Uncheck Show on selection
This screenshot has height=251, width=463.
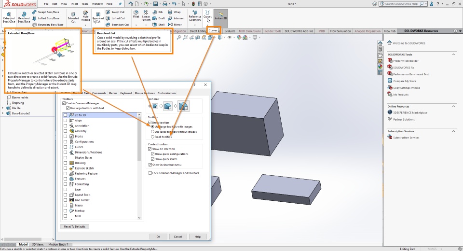click(x=150, y=149)
